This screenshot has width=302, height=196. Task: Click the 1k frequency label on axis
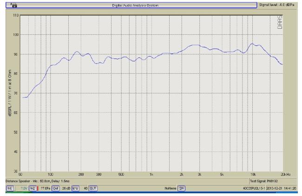point(151,175)
